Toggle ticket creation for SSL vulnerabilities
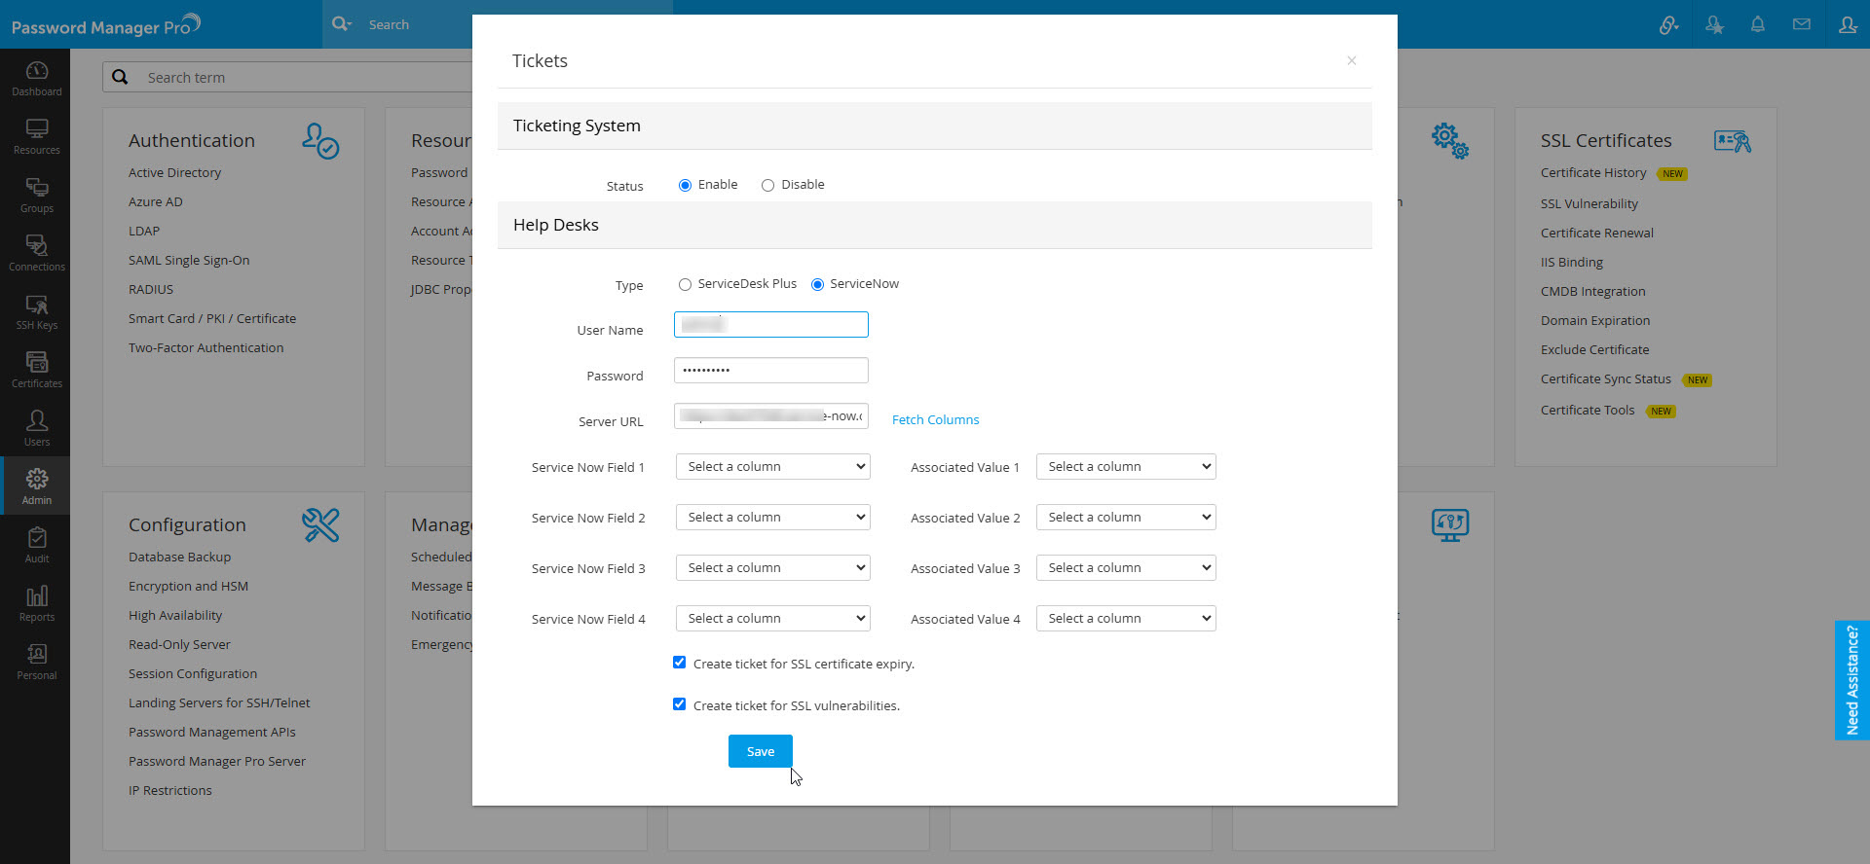This screenshot has height=864, width=1870. [680, 704]
